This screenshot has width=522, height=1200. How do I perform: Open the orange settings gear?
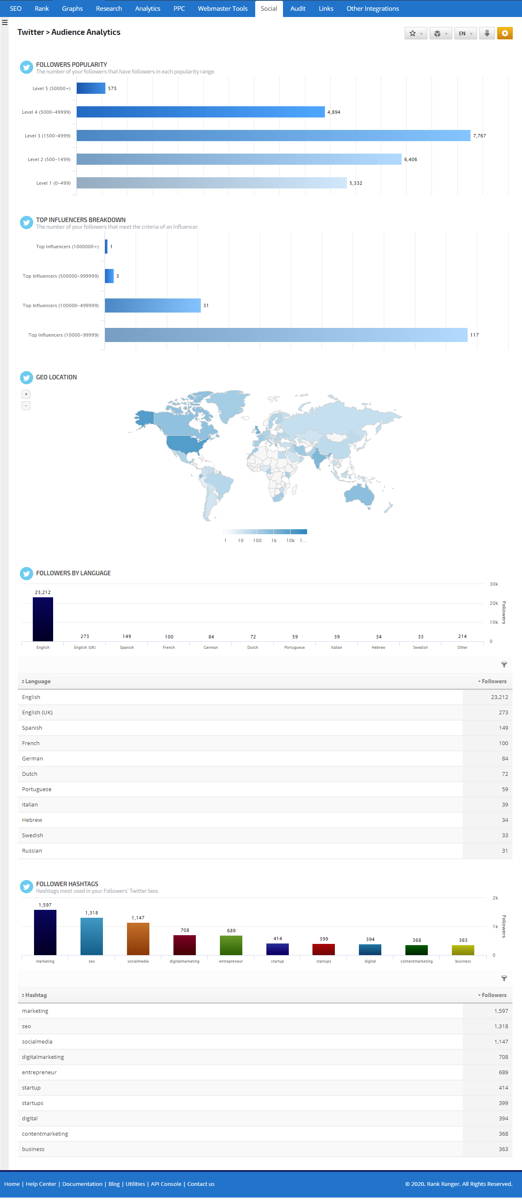(505, 34)
